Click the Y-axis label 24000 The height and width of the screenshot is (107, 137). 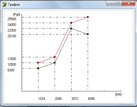pos(12,25)
